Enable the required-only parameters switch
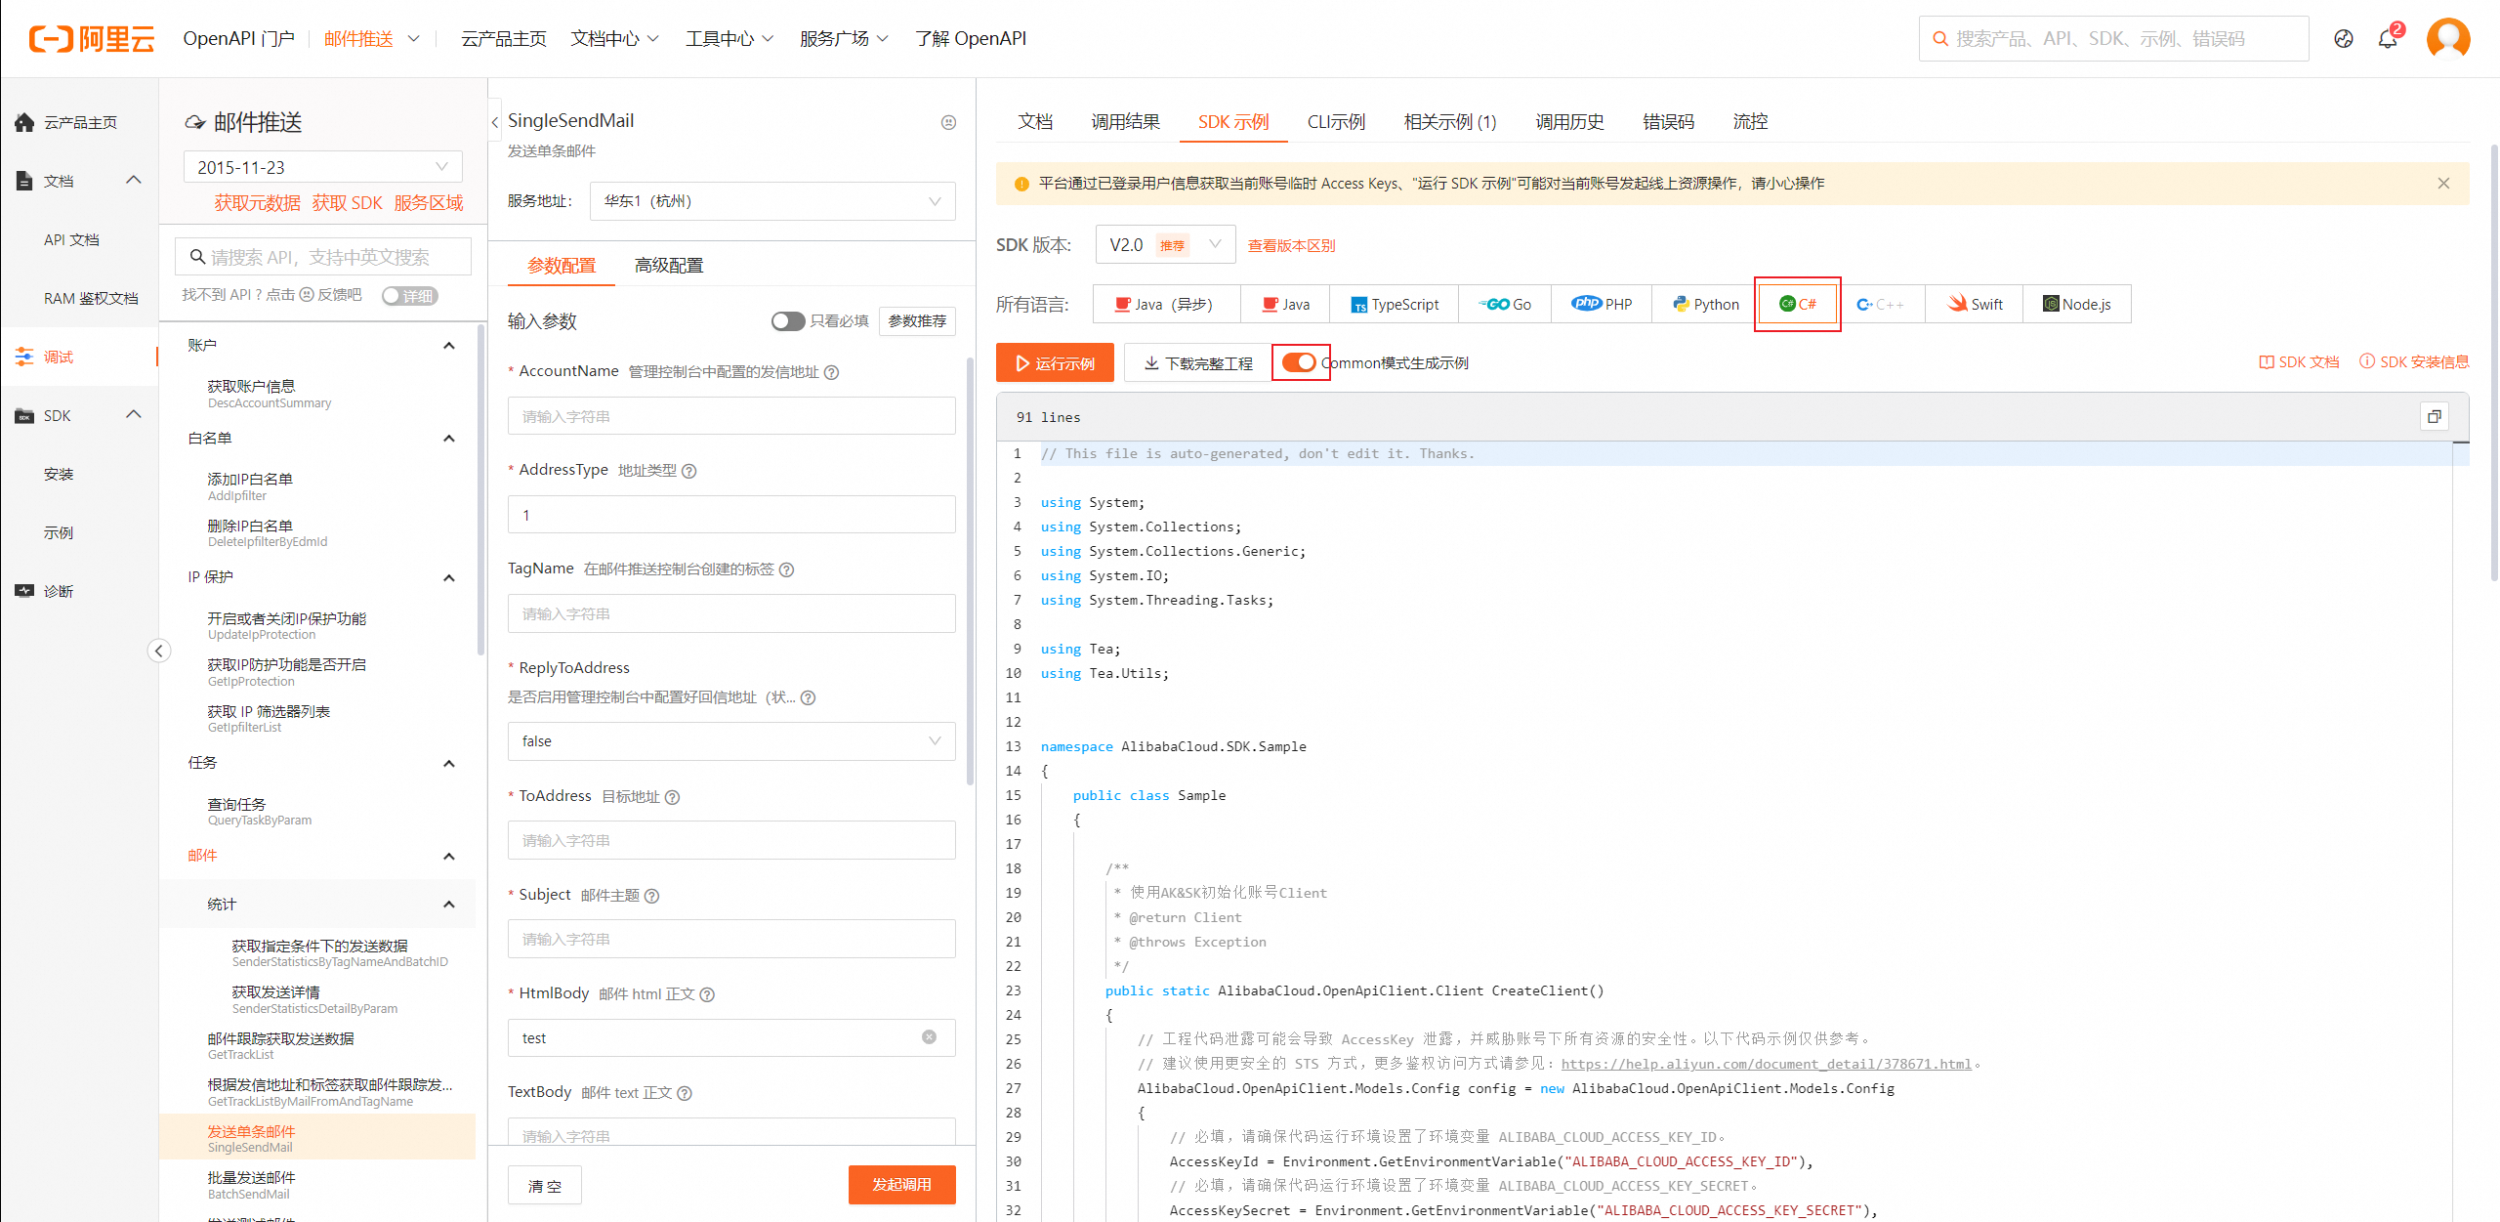The height and width of the screenshot is (1222, 2500). (787, 321)
